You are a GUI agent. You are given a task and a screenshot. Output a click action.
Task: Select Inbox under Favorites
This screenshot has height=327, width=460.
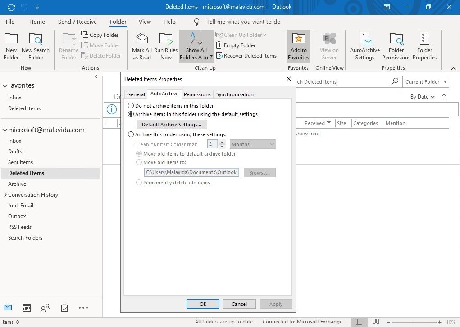click(x=15, y=98)
